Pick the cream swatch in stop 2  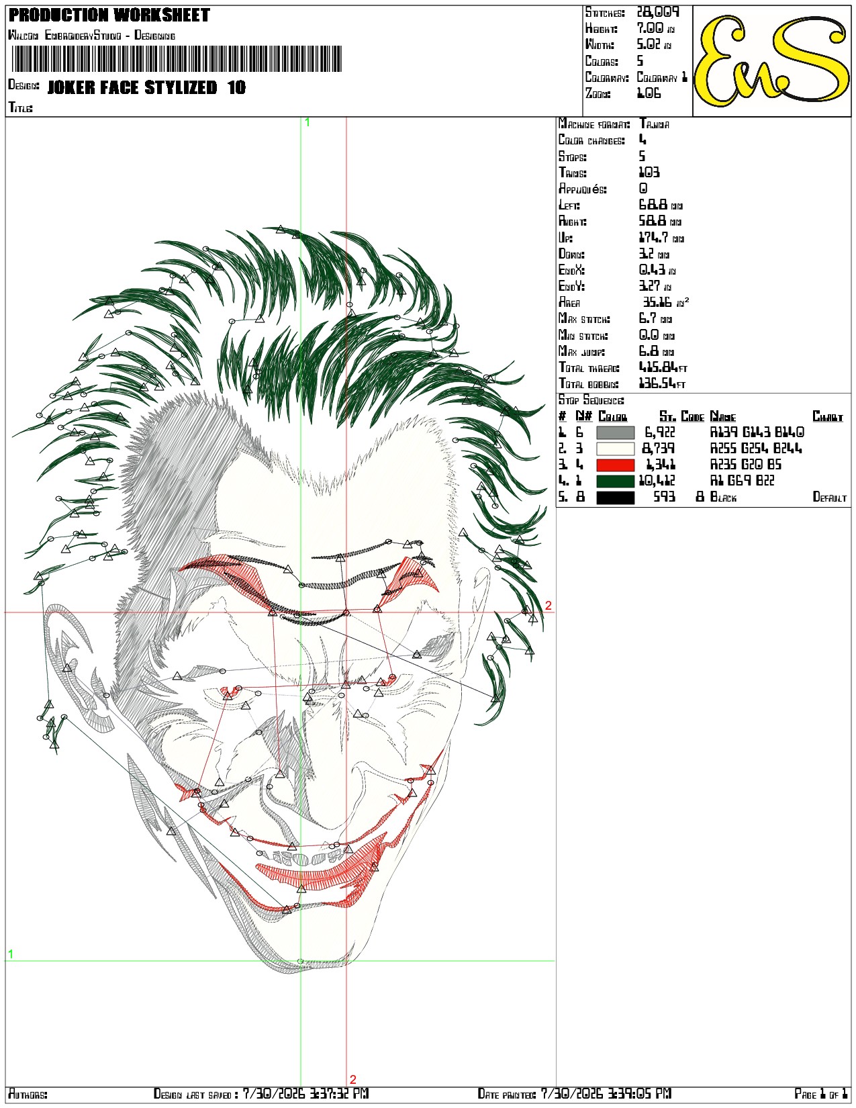(x=615, y=449)
